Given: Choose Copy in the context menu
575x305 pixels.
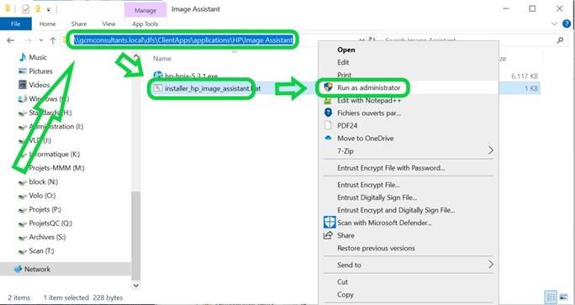Looking at the screenshot, I should click(345, 294).
